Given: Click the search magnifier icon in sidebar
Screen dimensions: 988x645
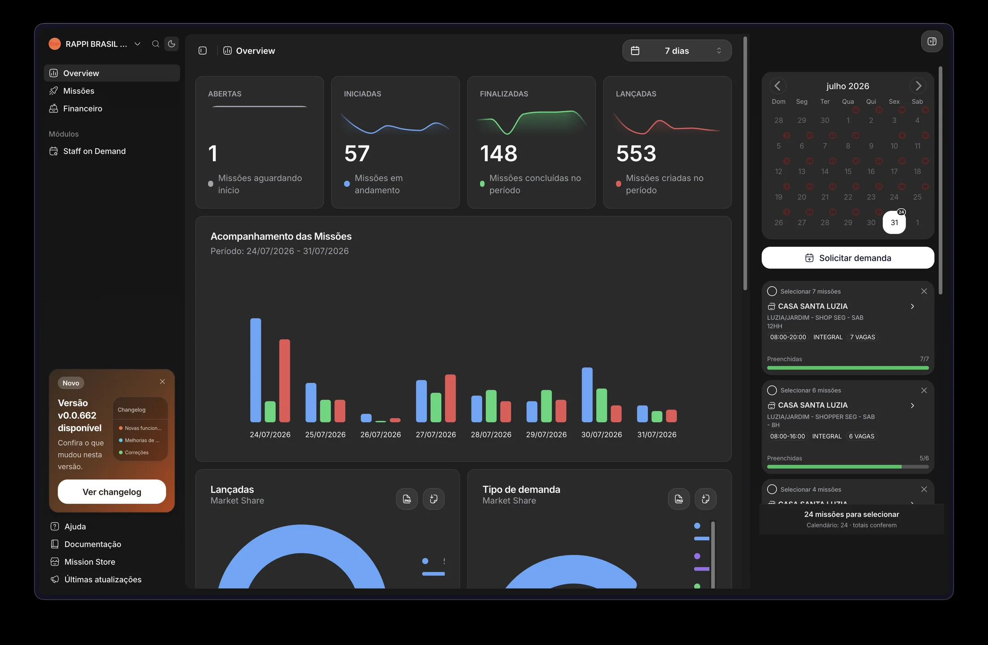Looking at the screenshot, I should point(155,44).
